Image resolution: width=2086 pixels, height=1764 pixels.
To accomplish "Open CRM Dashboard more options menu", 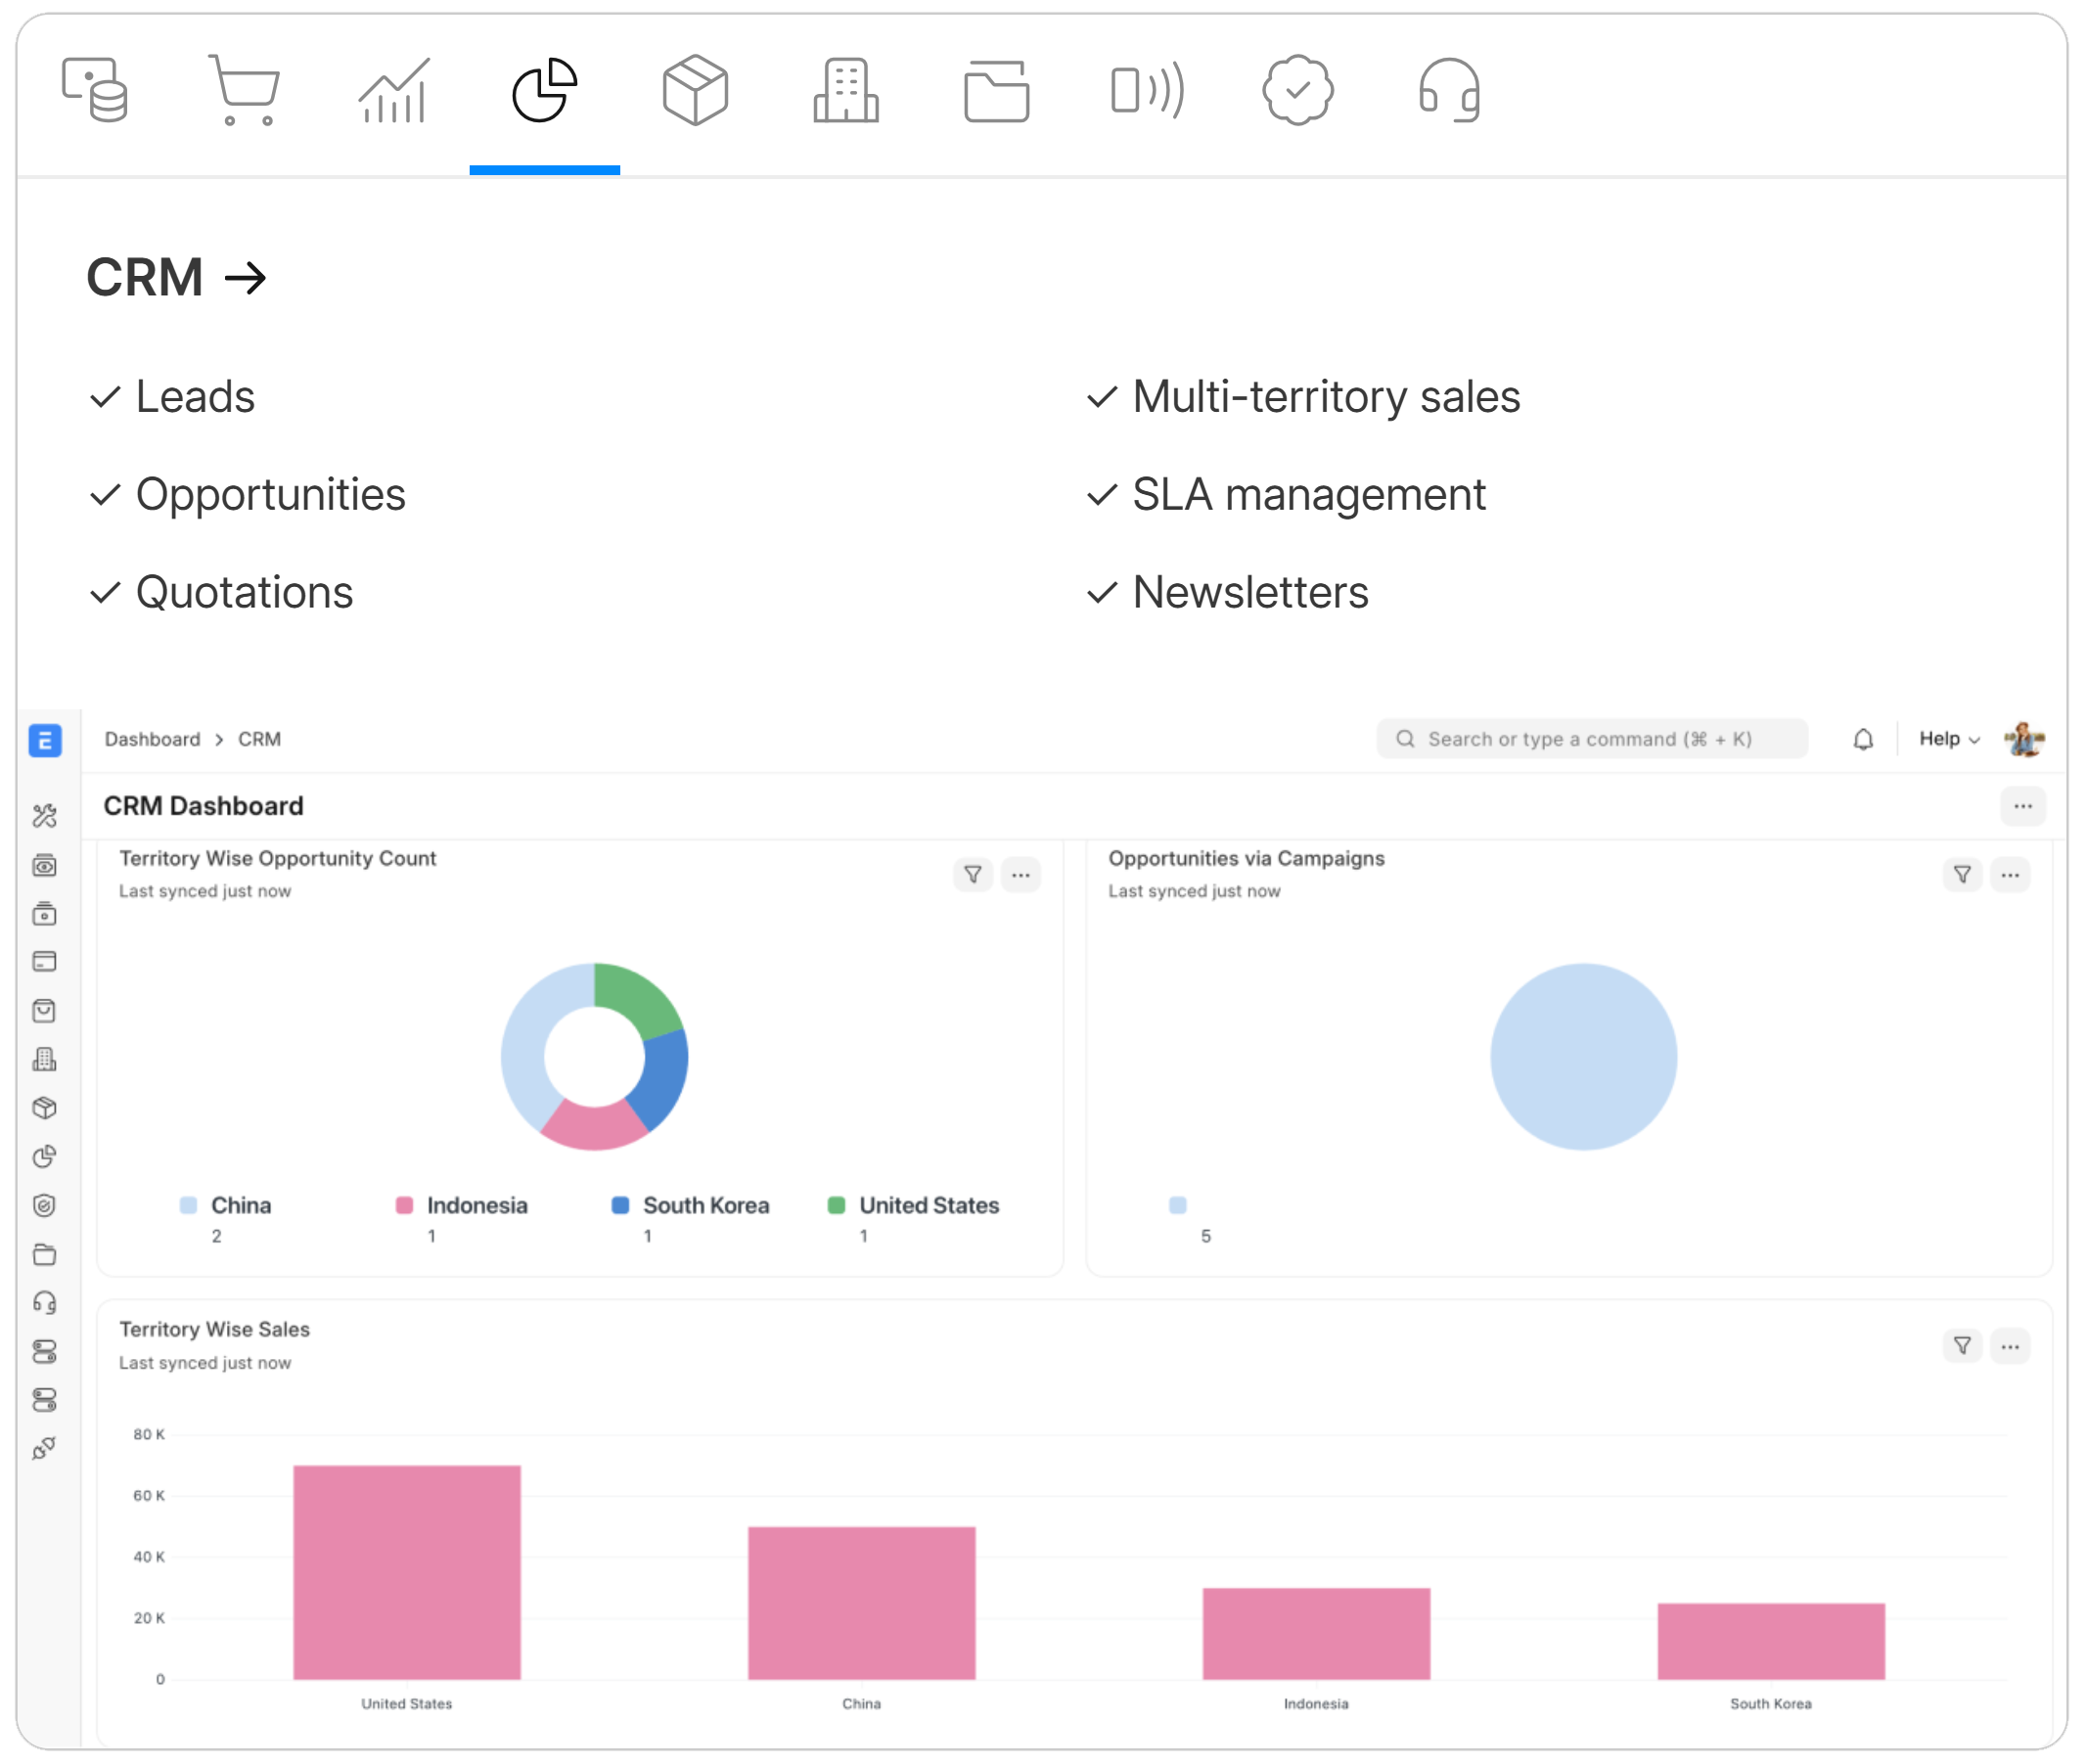I will click(x=2022, y=806).
